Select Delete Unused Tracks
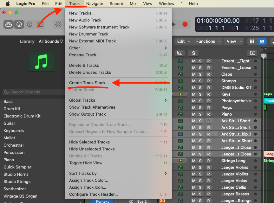The image size is (274, 203). (118, 72)
